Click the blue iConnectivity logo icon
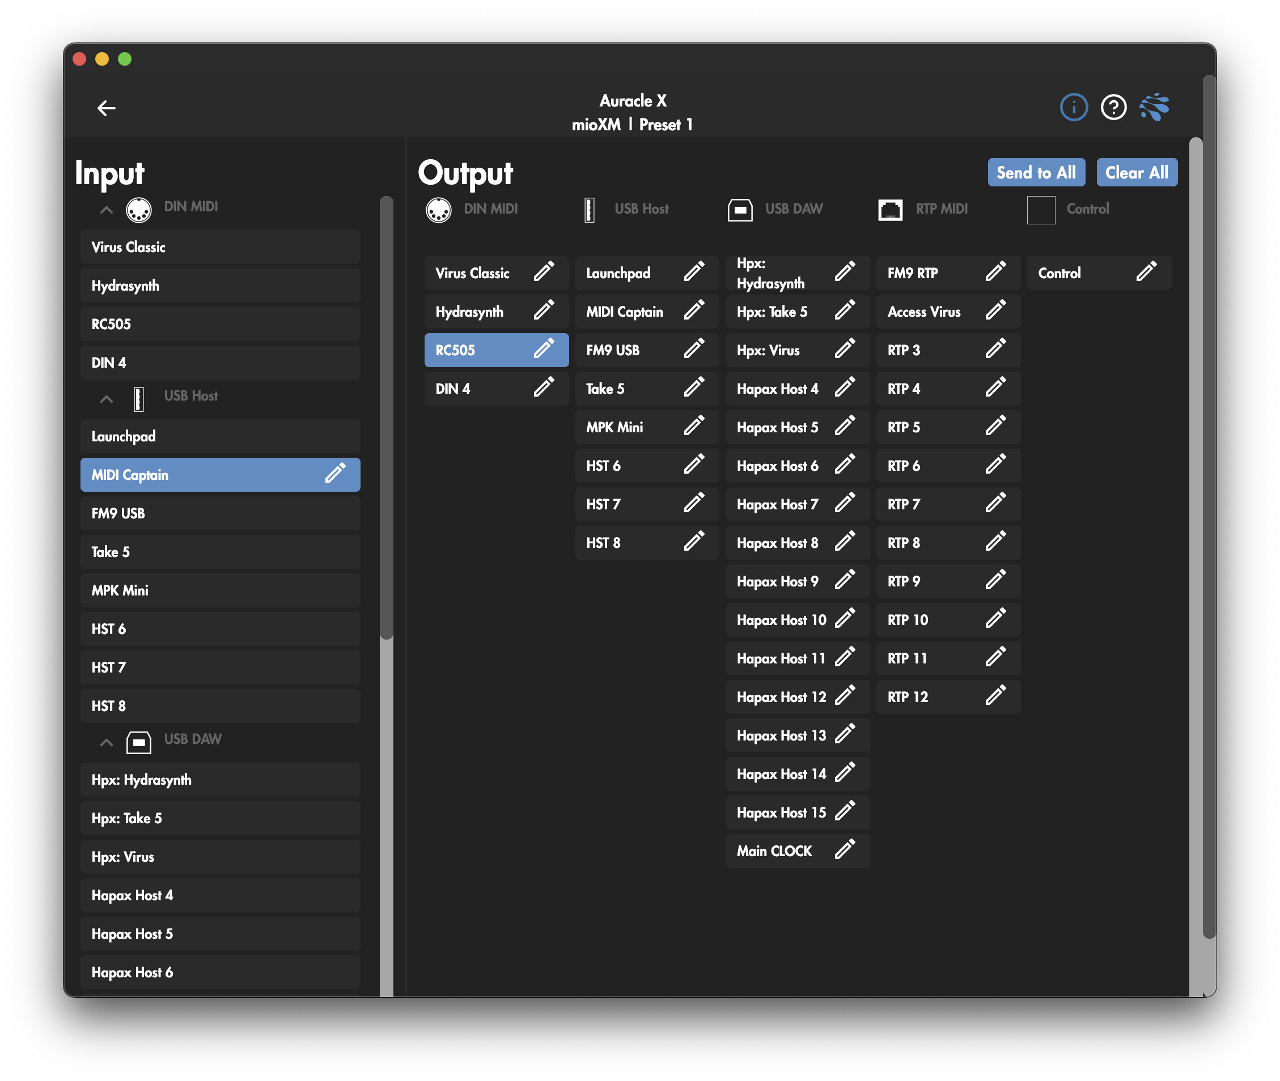This screenshot has height=1081, width=1280. [x=1154, y=108]
